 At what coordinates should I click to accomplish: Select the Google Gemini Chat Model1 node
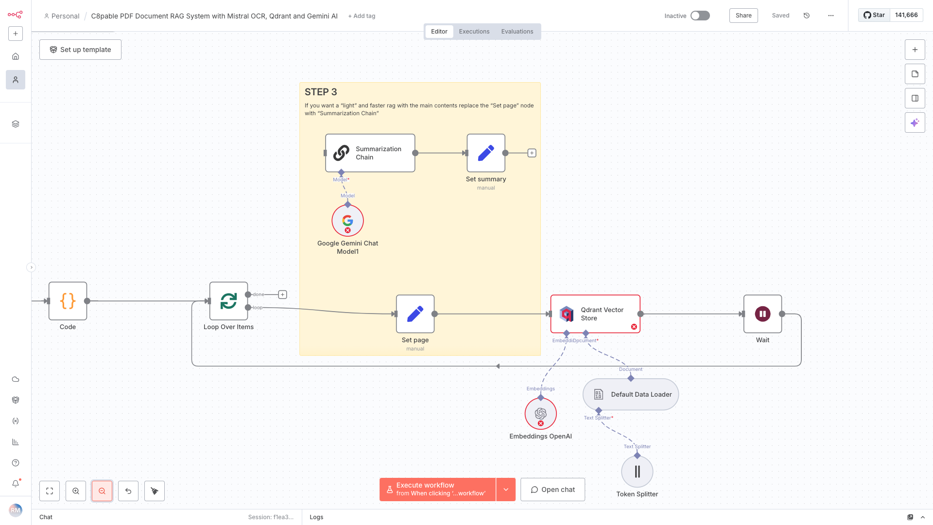[x=347, y=221]
